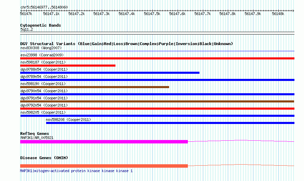This screenshot has height=181, width=304.
Task: Click the nsv598205 (Cooper2011) label
Action: coord(43,112)
